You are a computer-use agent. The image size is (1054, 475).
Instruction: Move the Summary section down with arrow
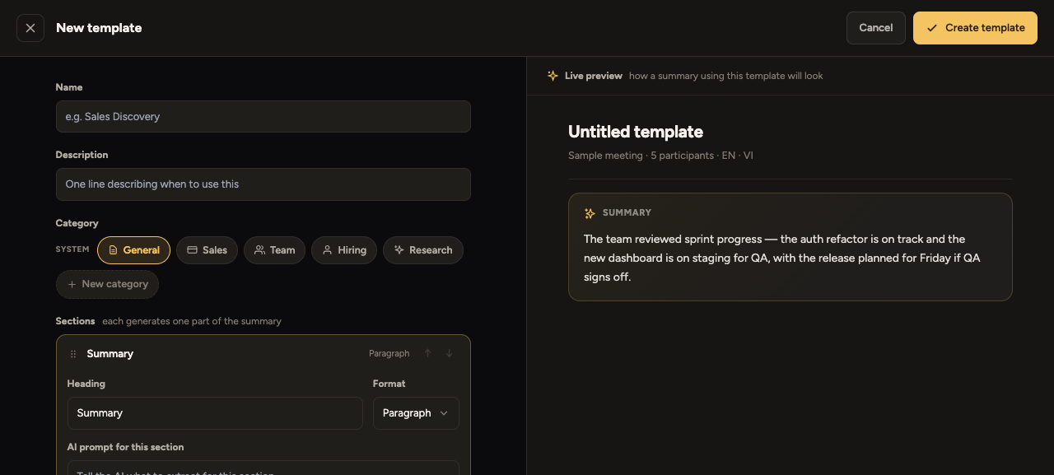tap(449, 354)
